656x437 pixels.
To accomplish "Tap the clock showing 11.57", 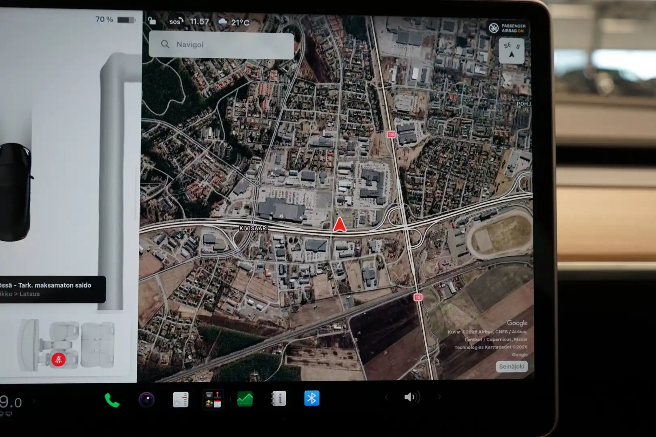I will click(199, 22).
